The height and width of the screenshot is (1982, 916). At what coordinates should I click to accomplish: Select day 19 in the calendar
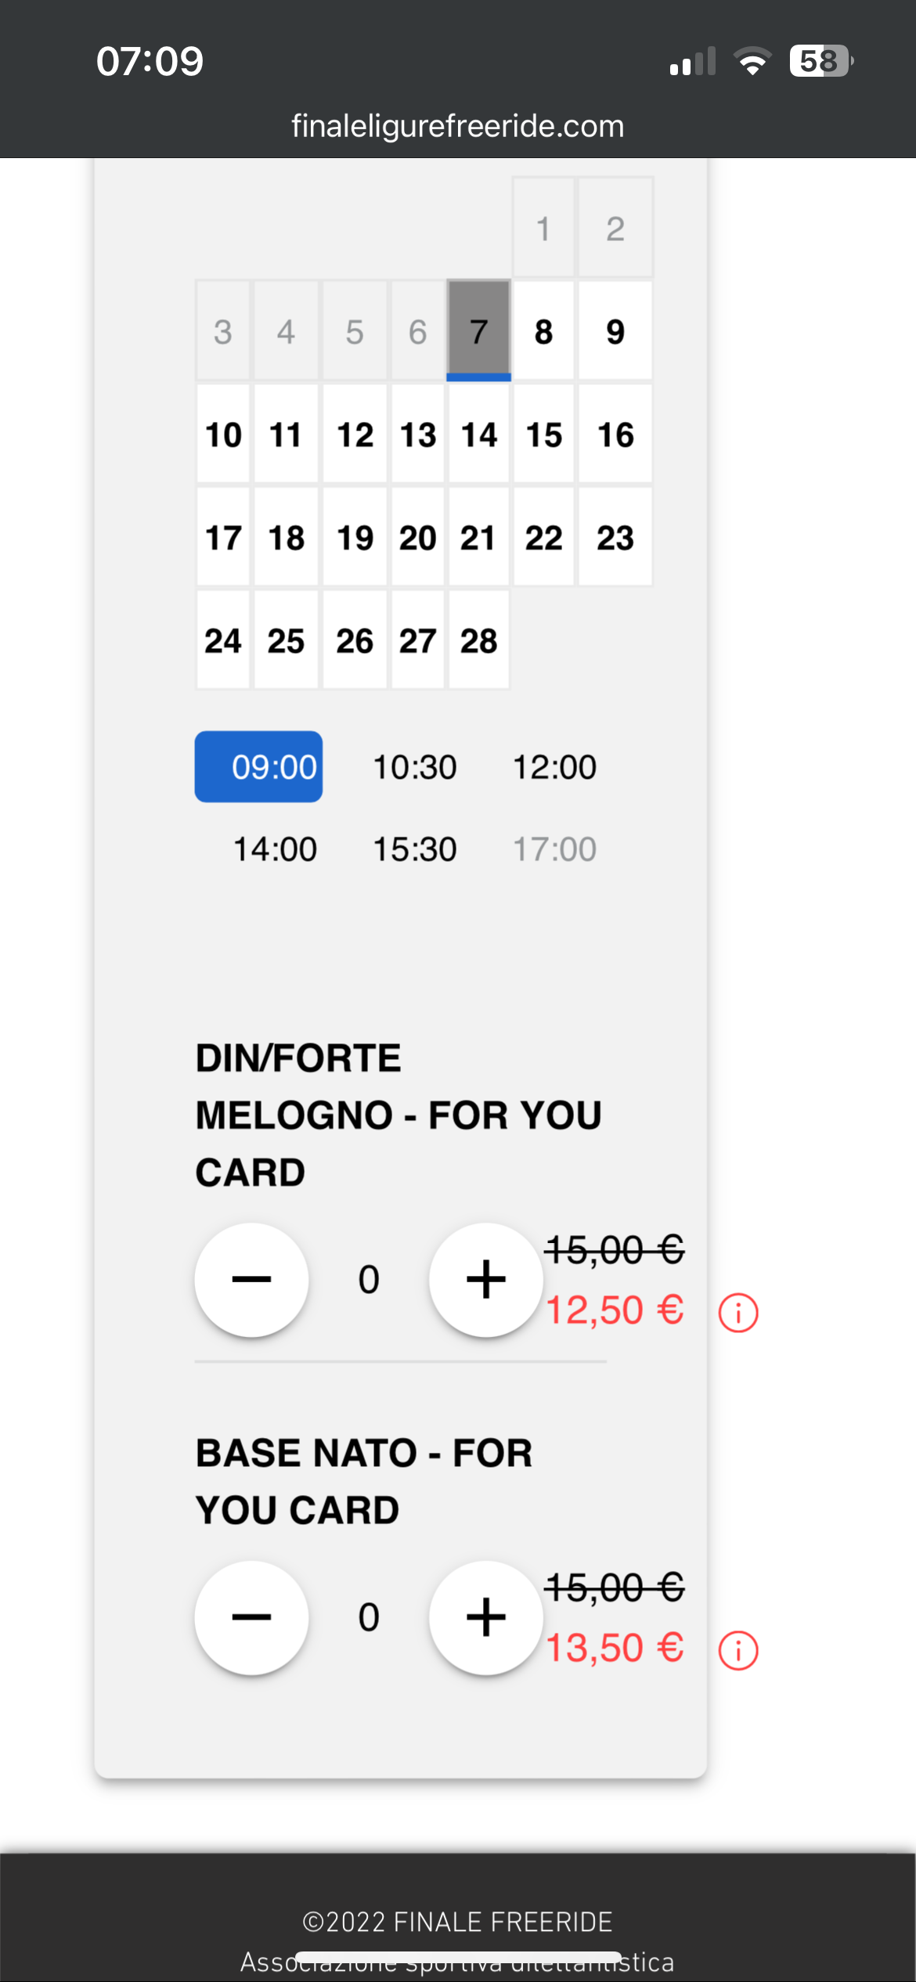click(x=355, y=538)
